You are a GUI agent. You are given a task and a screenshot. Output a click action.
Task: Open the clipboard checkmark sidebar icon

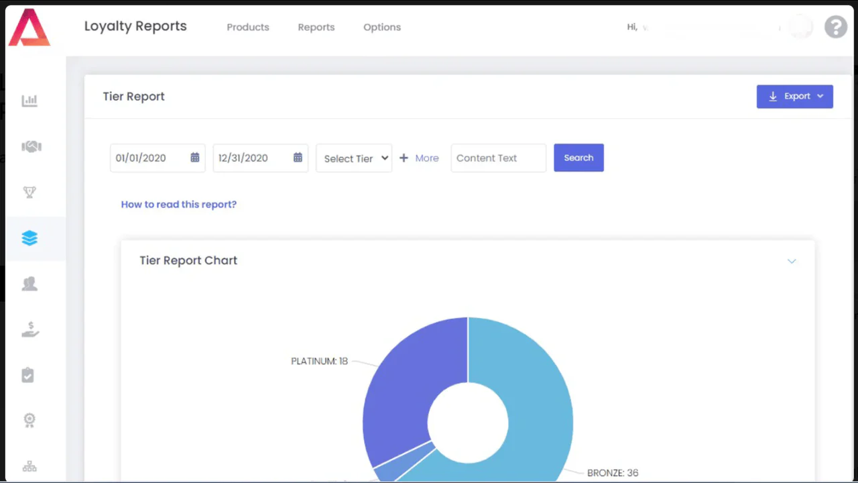pos(28,374)
